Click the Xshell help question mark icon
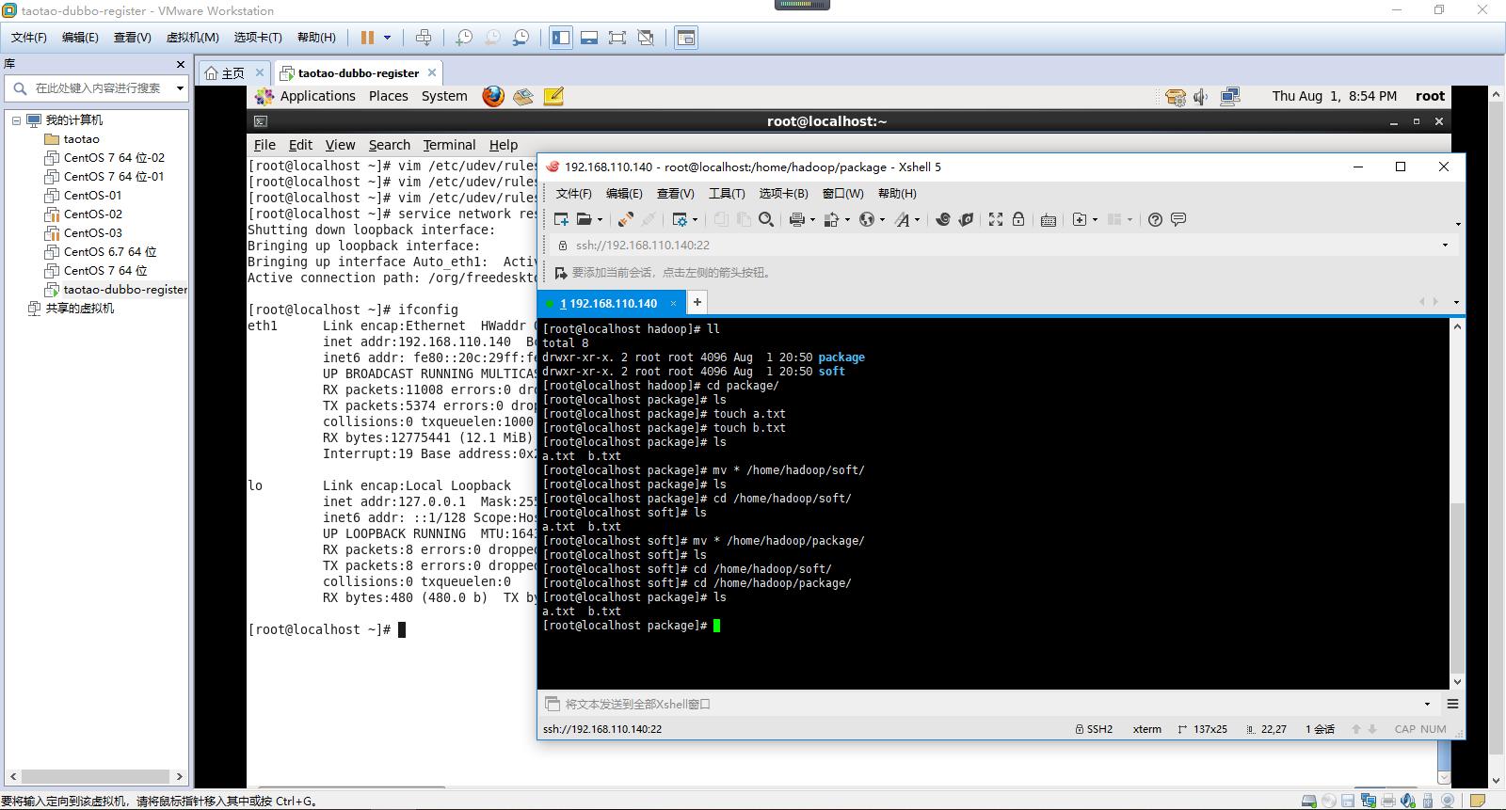The width and height of the screenshot is (1506, 810). pyautogui.click(x=1155, y=219)
